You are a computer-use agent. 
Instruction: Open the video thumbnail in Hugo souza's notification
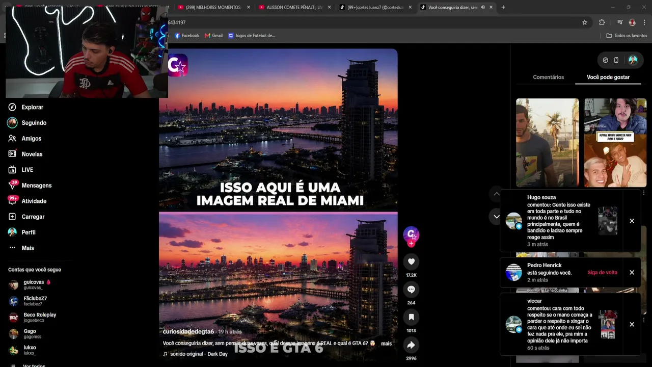pos(608,221)
